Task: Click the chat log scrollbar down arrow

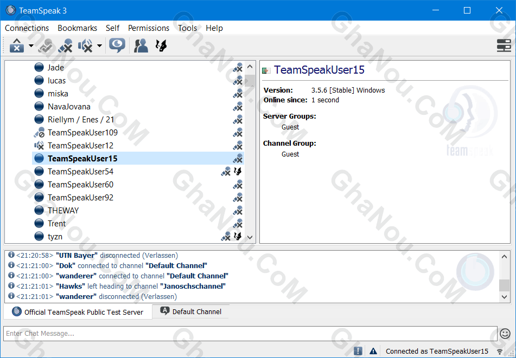Action: pos(504,297)
